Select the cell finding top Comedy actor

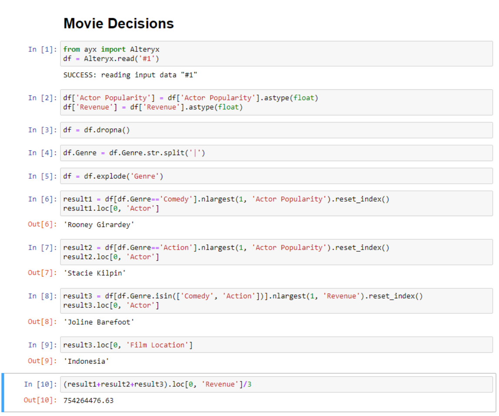[196, 203]
